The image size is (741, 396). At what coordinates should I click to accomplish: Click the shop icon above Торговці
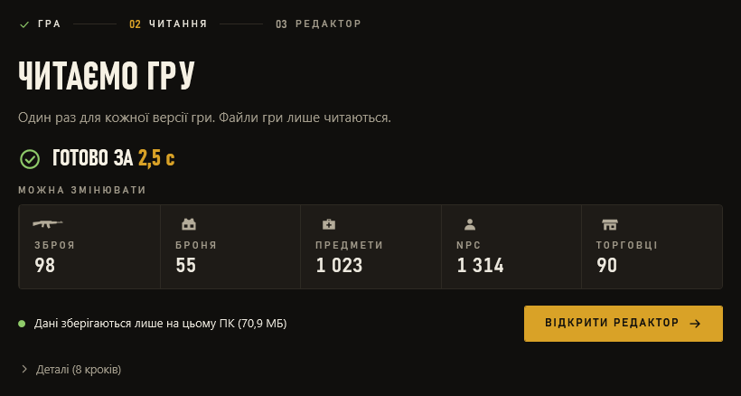[x=610, y=224]
